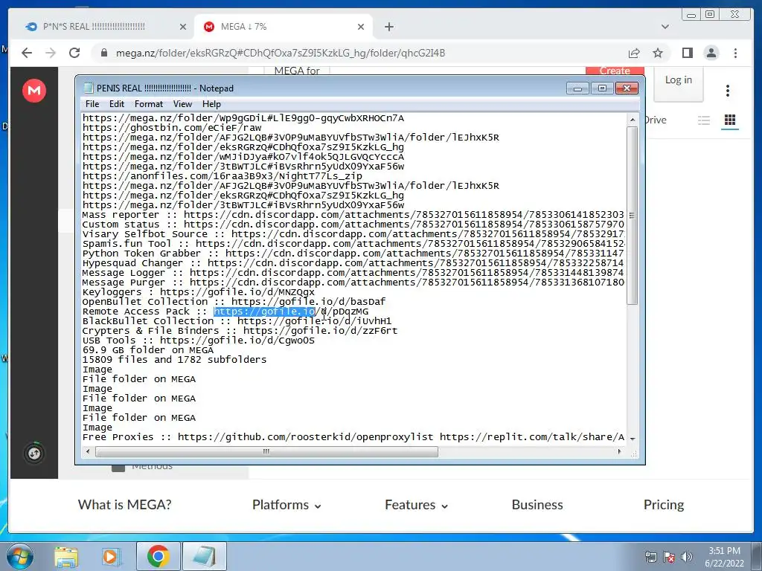The image size is (762, 571).
Task: Open the Chrome three-dot menu
Action: [x=735, y=53]
